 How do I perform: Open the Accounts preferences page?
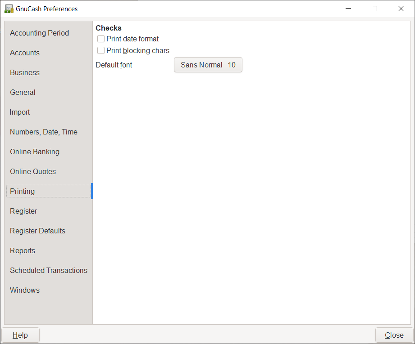(x=25, y=53)
